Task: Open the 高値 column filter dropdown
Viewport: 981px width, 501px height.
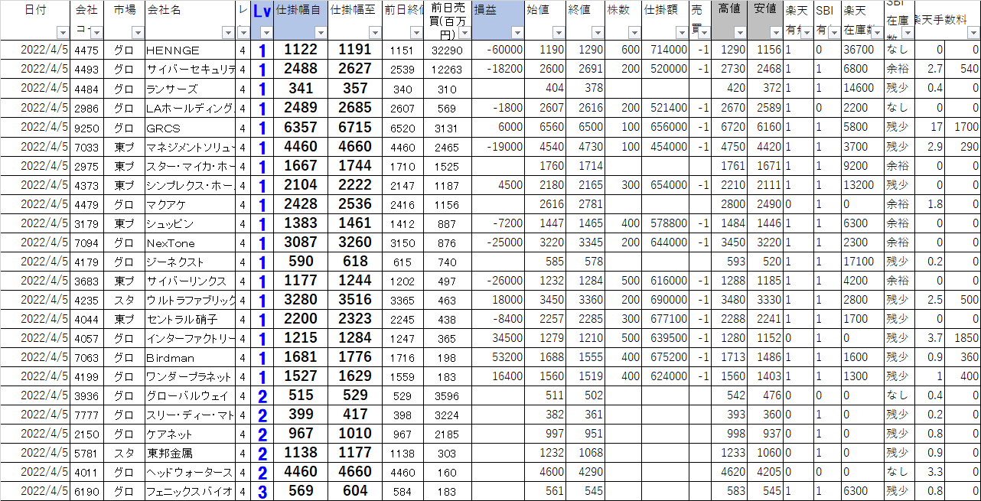Action: (x=739, y=33)
